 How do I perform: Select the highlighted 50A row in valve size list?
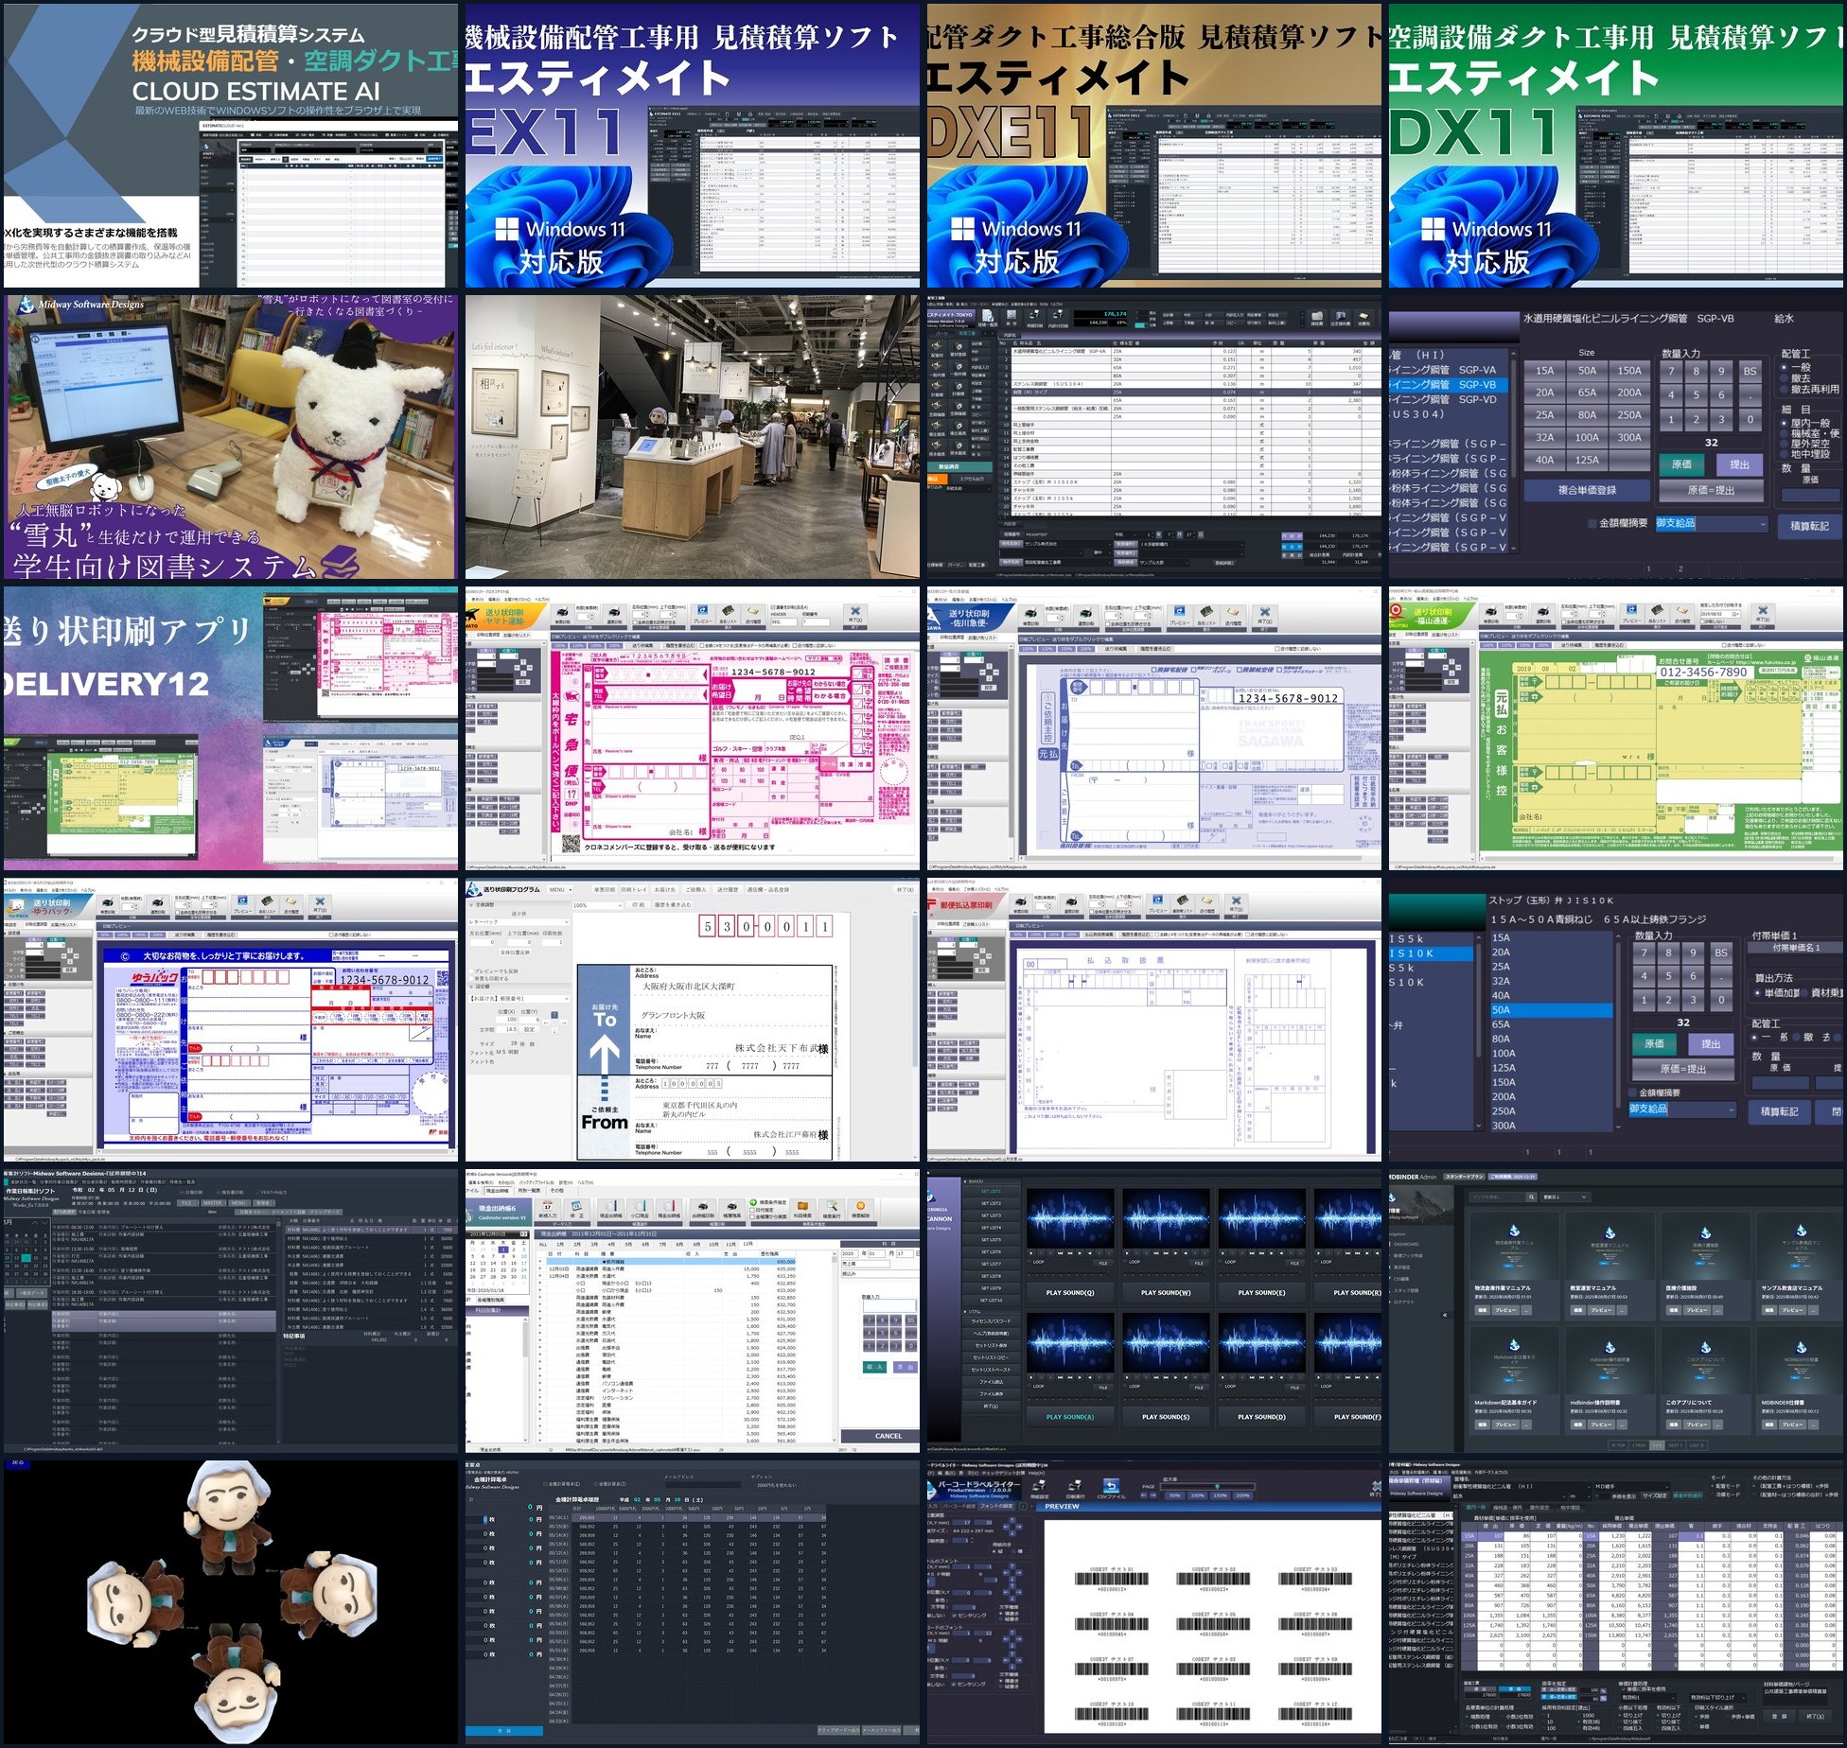click(x=1551, y=1010)
